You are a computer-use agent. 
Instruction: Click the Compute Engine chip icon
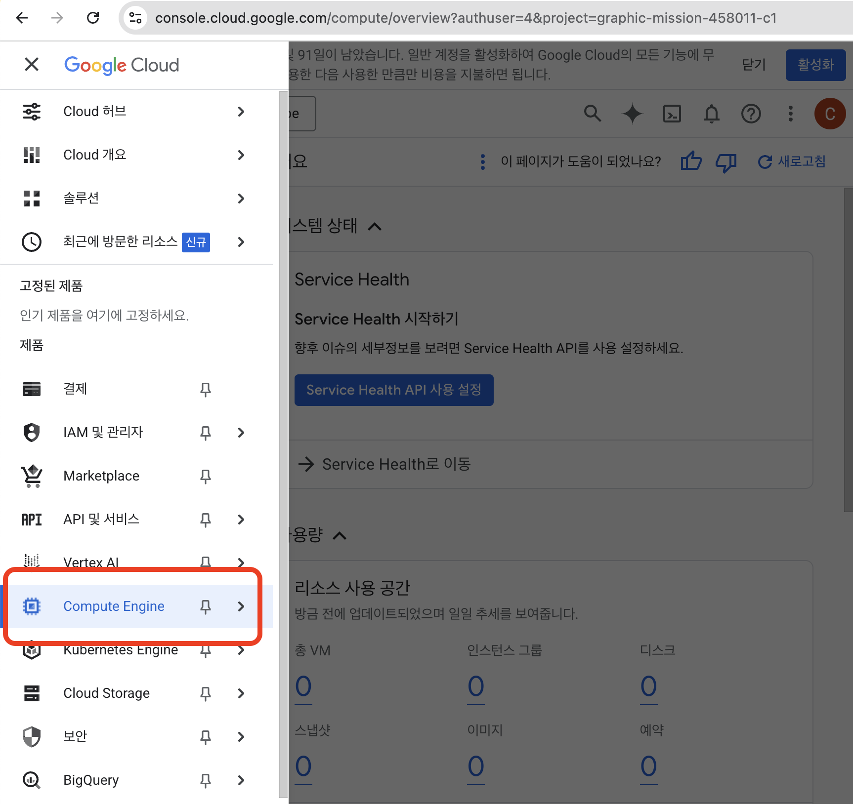[32, 606]
